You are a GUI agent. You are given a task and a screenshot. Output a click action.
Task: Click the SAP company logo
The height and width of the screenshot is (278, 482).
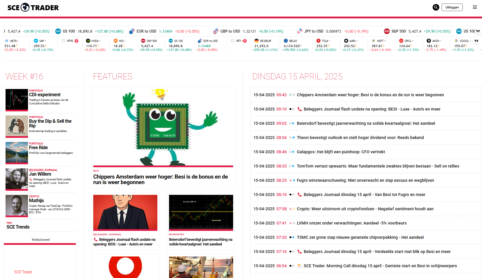(x=36, y=41)
